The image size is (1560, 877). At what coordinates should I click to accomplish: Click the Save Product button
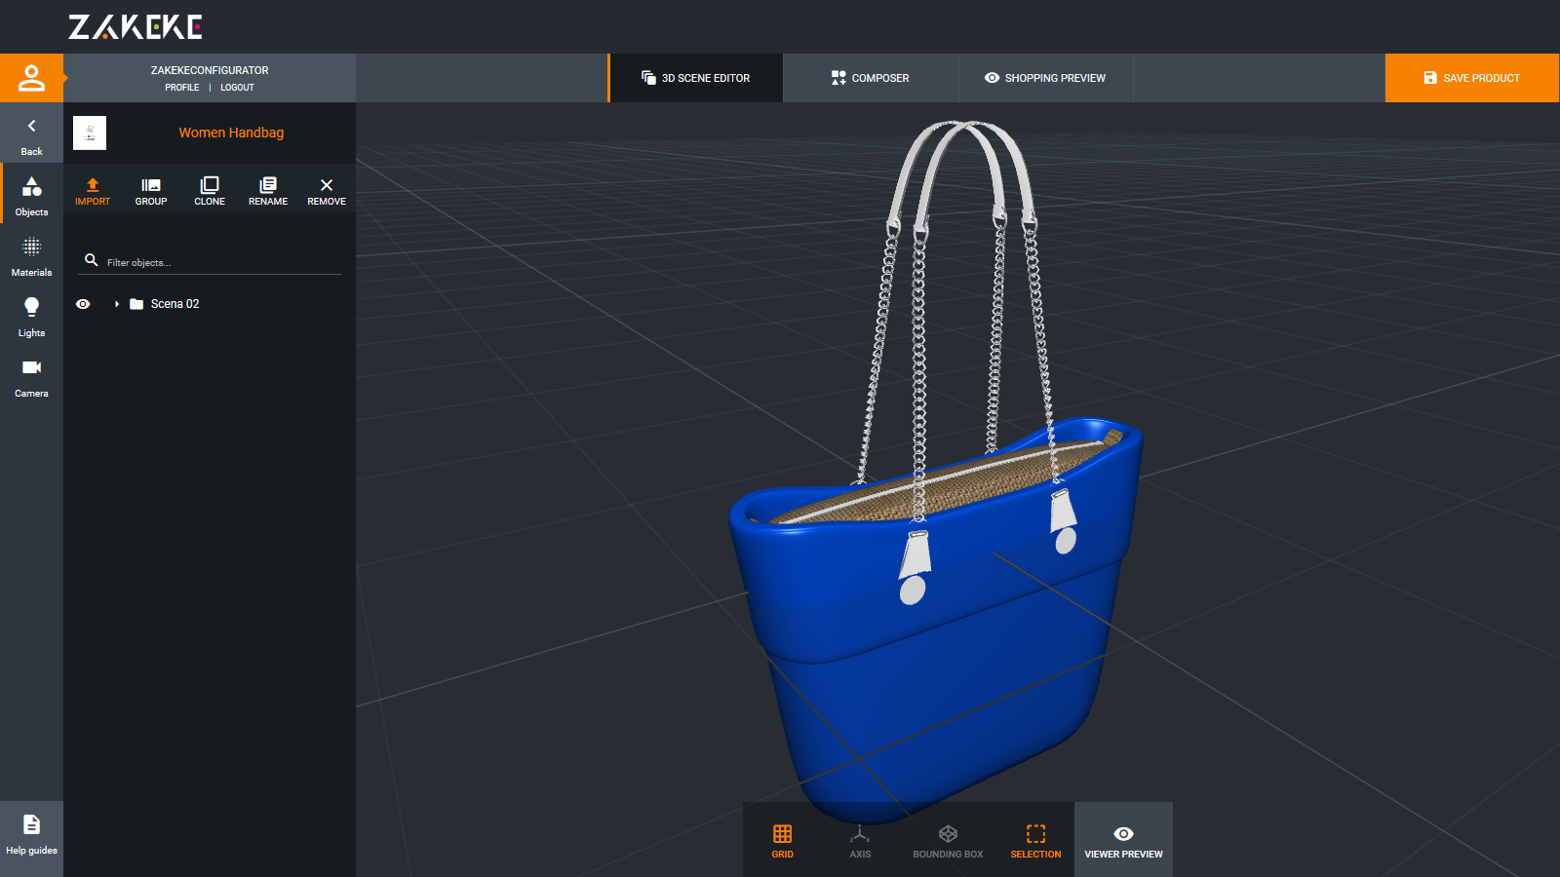(1471, 78)
